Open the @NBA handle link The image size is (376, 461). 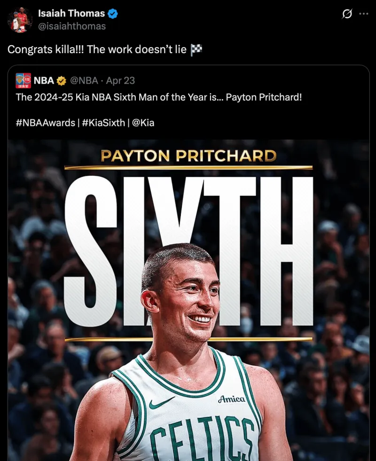[x=84, y=80]
